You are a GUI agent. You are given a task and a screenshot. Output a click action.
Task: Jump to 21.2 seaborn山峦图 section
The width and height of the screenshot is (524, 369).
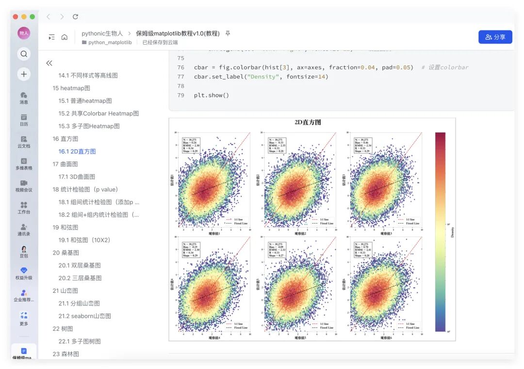[84, 316]
